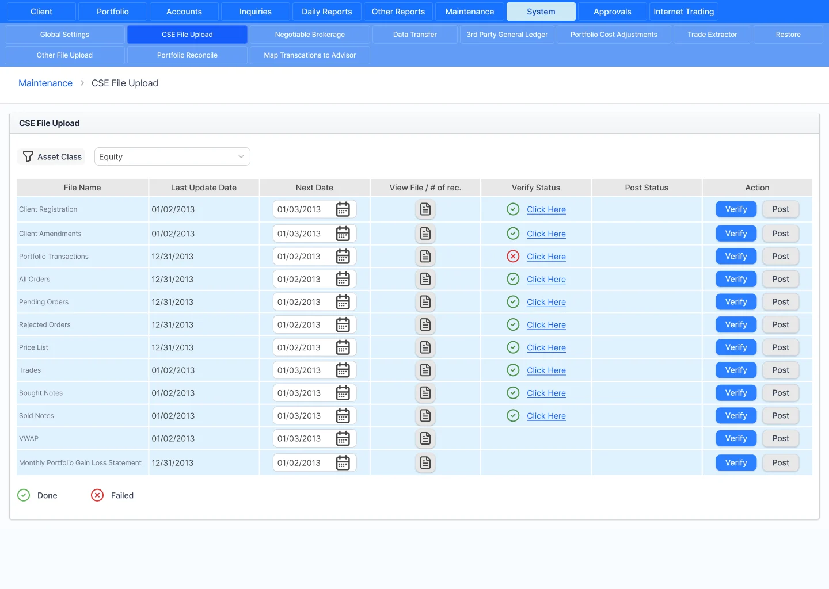The width and height of the screenshot is (829, 589).
Task: Click Verify button for VWAP row
Action: point(736,438)
